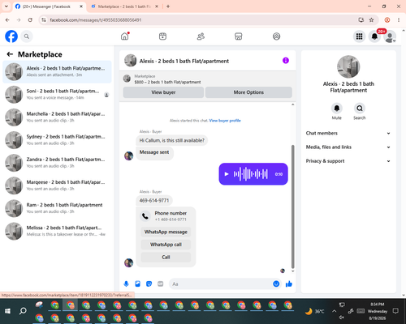Open a new browser tab
The width and height of the screenshot is (406, 324).
point(168,6)
